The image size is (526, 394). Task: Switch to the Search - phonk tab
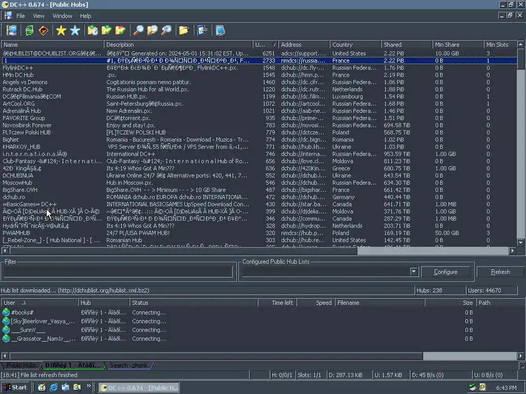128,365
